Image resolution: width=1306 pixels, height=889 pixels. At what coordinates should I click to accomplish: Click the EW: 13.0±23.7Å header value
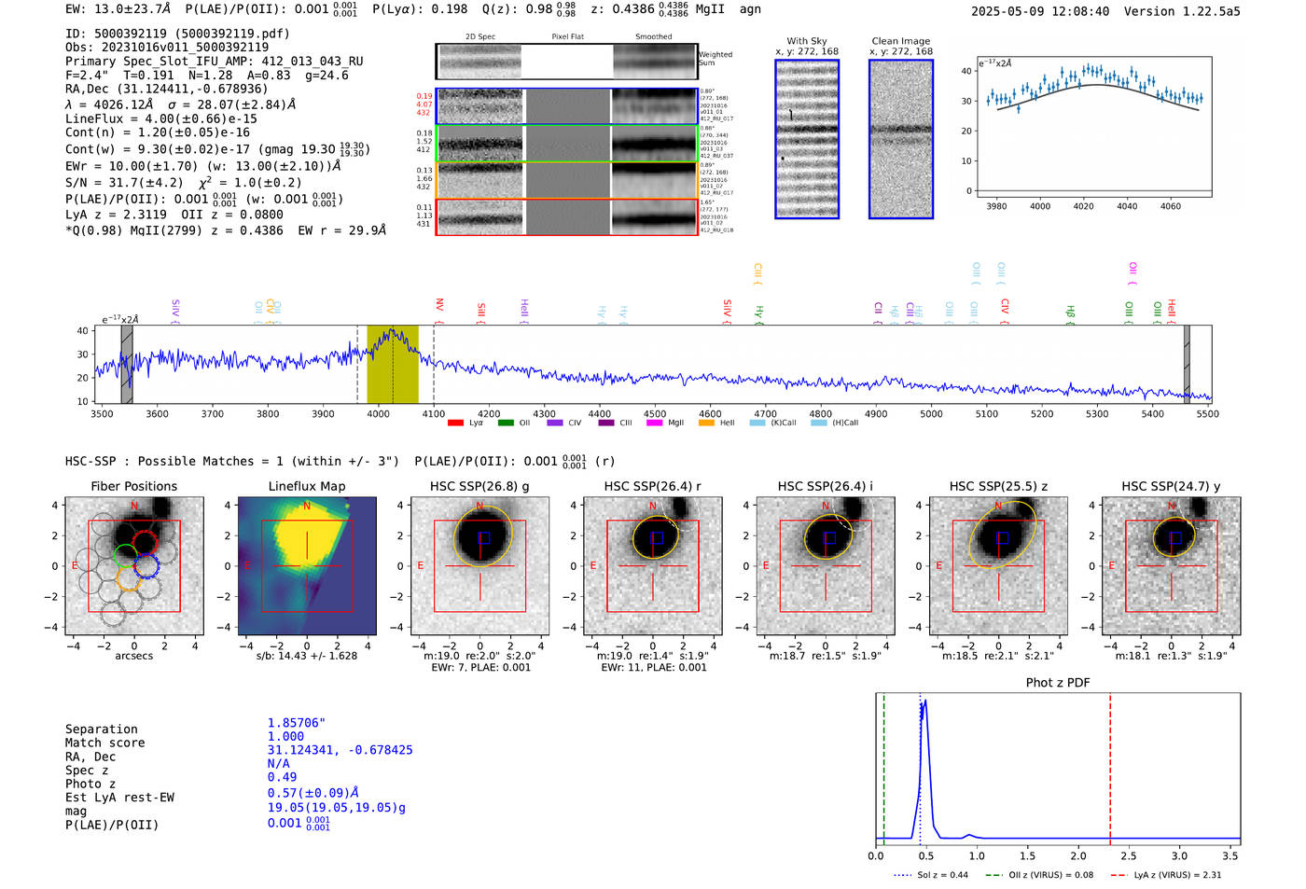click(x=118, y=9)
